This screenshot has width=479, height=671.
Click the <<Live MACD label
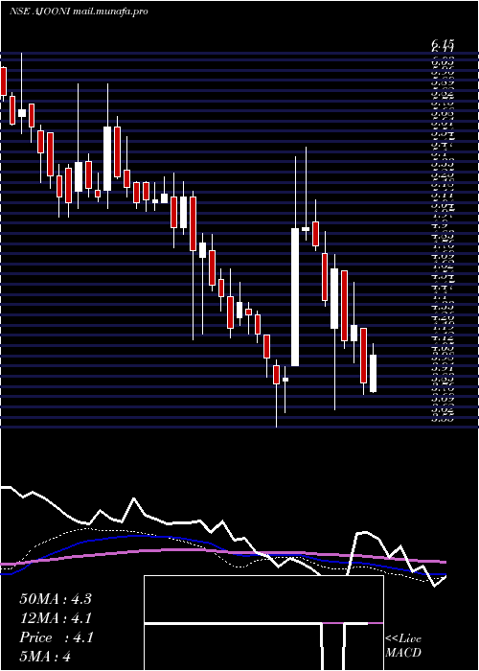[x=403, y=646]
